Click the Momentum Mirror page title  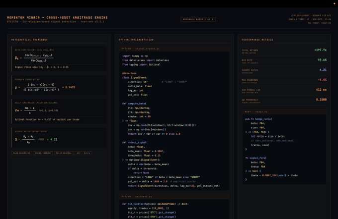57,18
